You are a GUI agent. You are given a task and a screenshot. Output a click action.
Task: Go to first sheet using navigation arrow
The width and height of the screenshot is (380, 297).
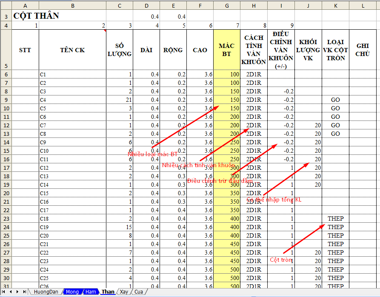[5, 292]
